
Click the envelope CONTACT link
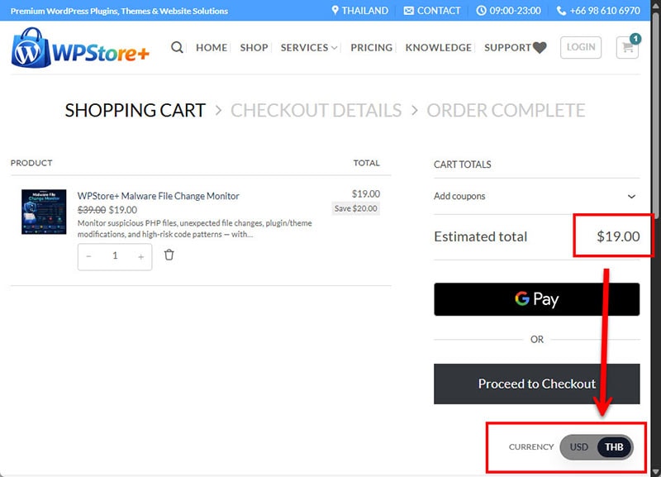click(432, 11)
